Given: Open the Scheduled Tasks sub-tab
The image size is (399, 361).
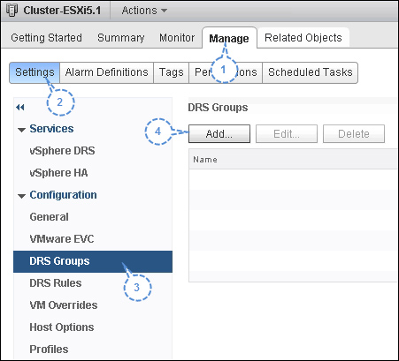Looking at the screenshot, I should coord(310,72).
